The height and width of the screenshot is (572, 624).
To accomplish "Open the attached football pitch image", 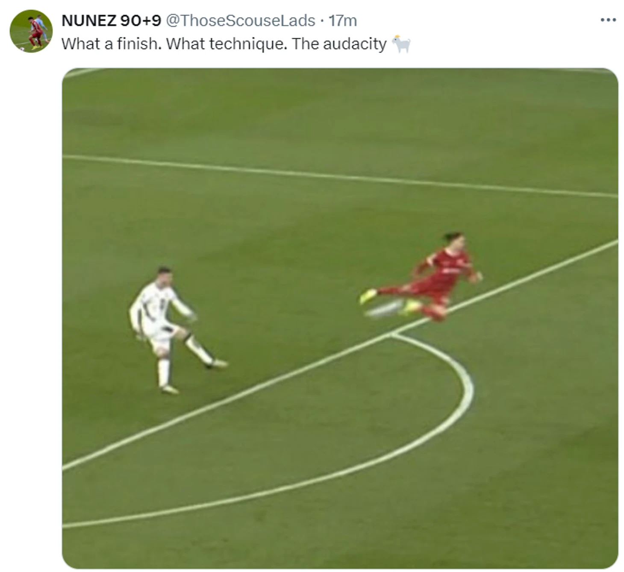I will click(x=340, y=318).
